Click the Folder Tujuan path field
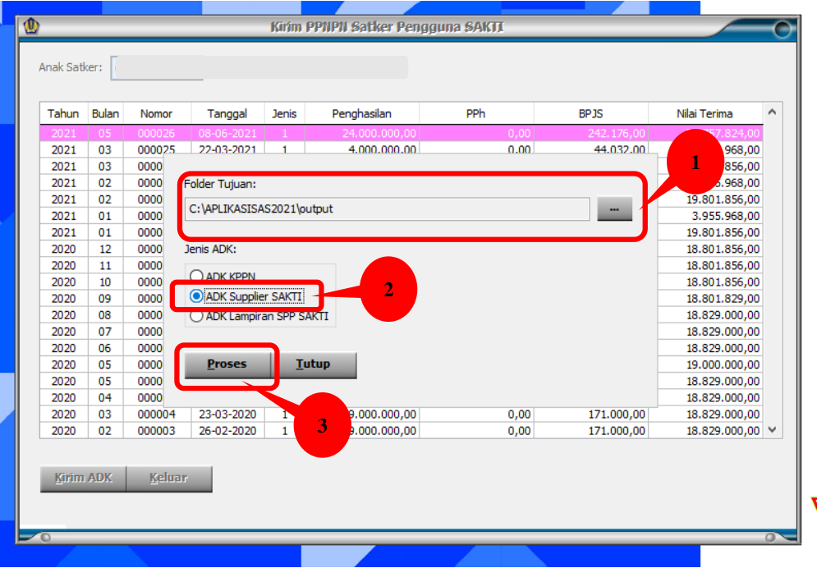This screenshot has height=568, width=817. coord(386,209)
